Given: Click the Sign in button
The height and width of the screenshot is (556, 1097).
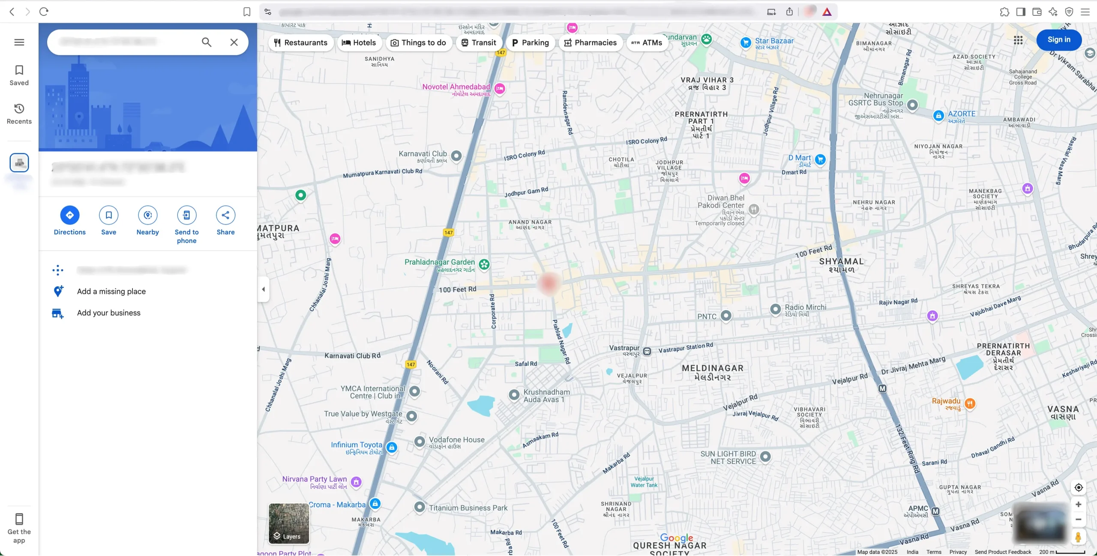Looking at the screenshot, I should [1059, 40].
